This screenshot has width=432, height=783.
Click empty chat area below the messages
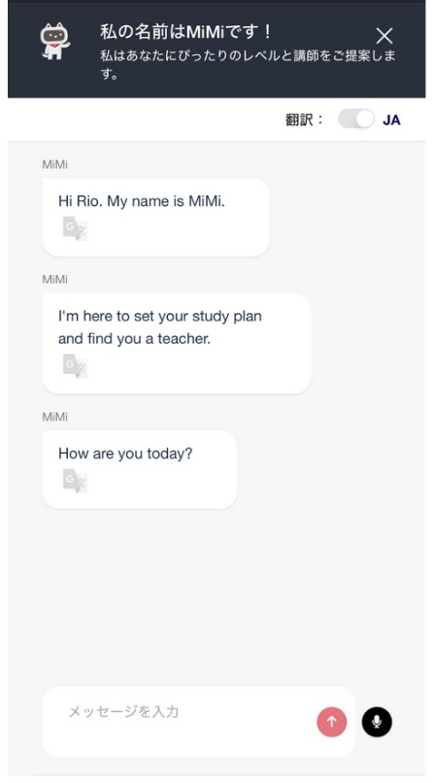point(216,596)
